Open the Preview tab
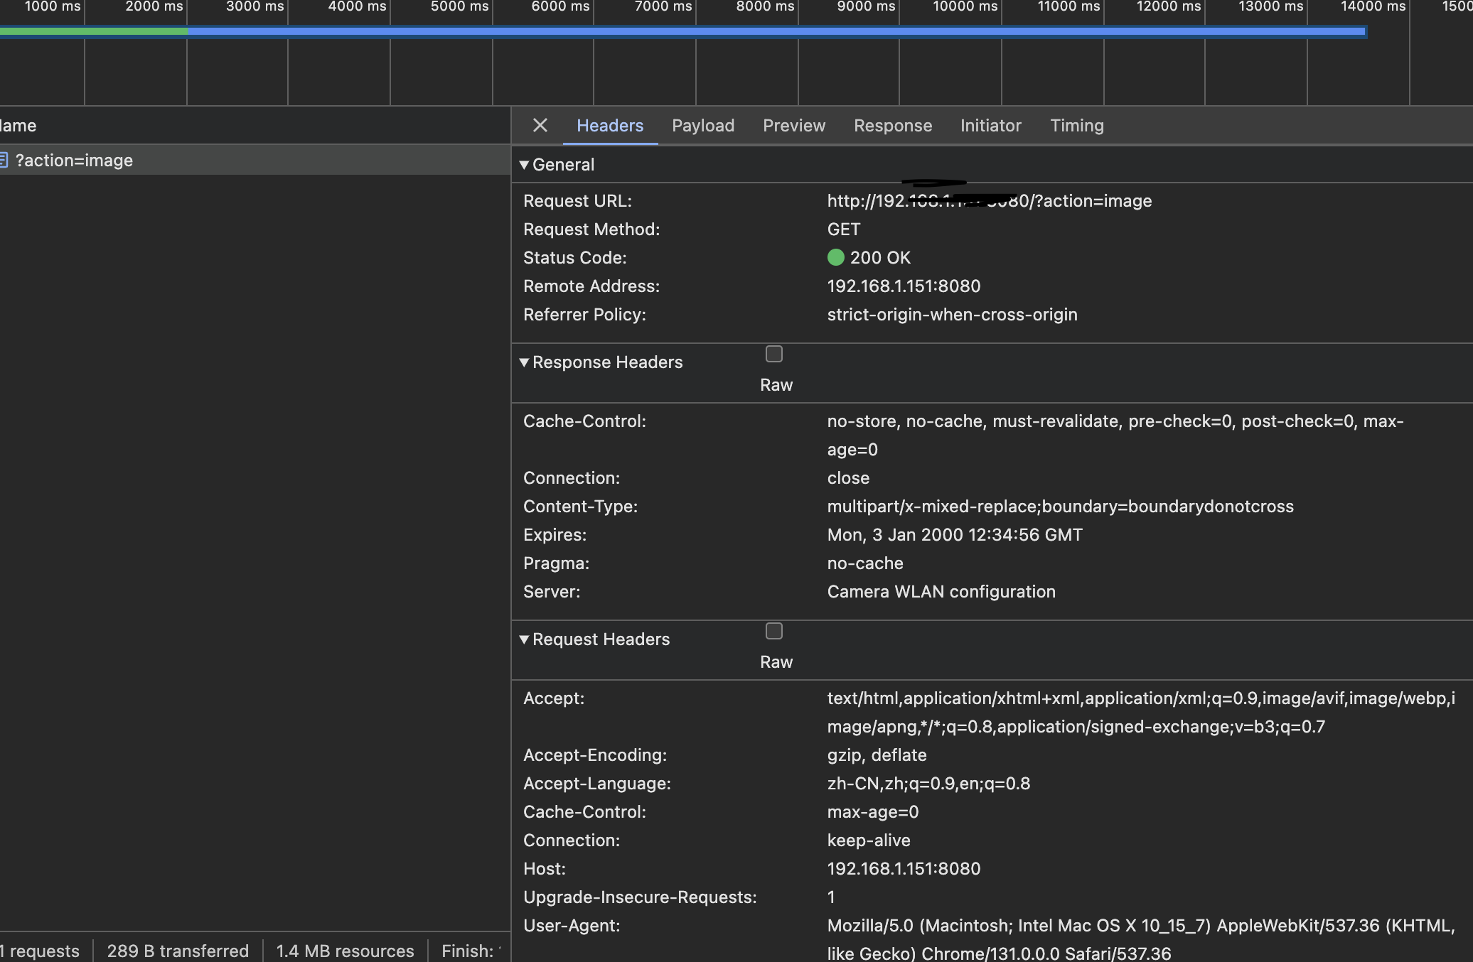 [x=794, y=126]
